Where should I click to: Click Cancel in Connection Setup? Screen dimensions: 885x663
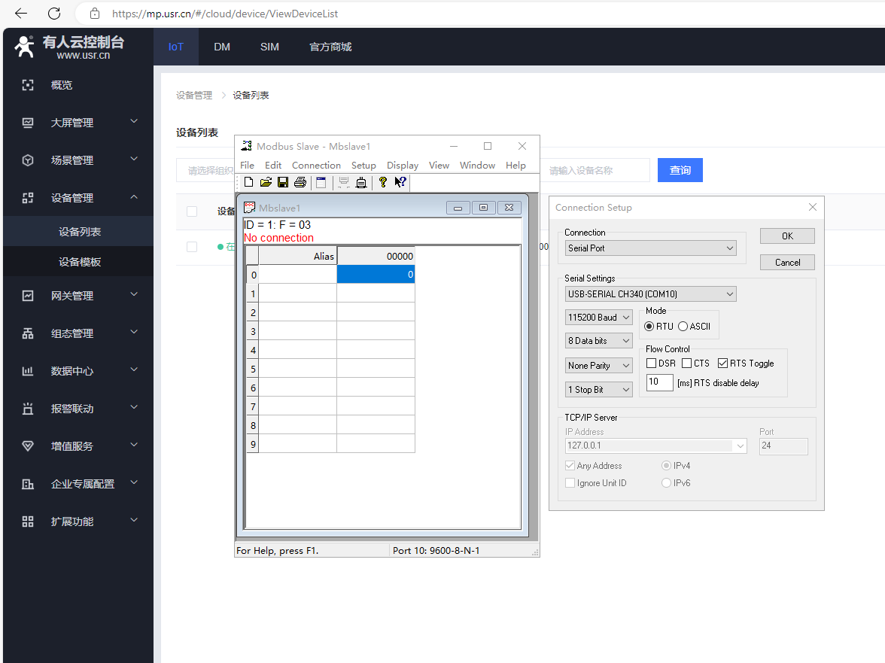point(787,263)
